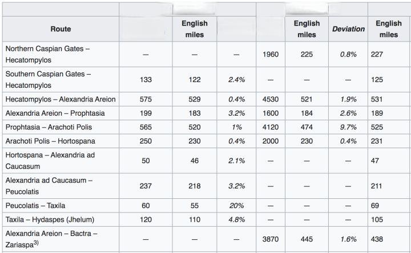Screen dimensions: 411x253
Task: Select the 20% deviation cell
Action: 236,204
